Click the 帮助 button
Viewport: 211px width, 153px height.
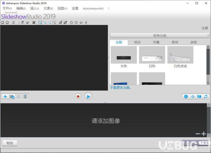pyautogui.click(x=10, y=143)
